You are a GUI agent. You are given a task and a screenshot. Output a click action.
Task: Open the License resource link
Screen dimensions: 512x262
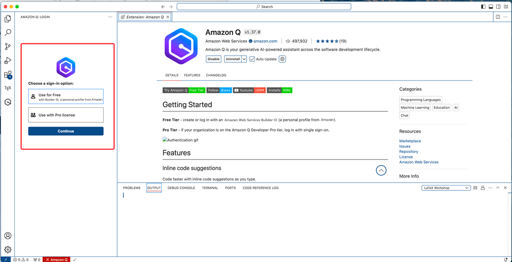tap(406, 157)
